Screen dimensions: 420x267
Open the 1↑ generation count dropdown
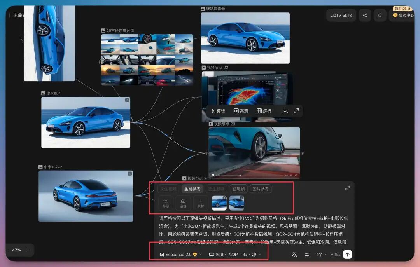tap(320, 255)
